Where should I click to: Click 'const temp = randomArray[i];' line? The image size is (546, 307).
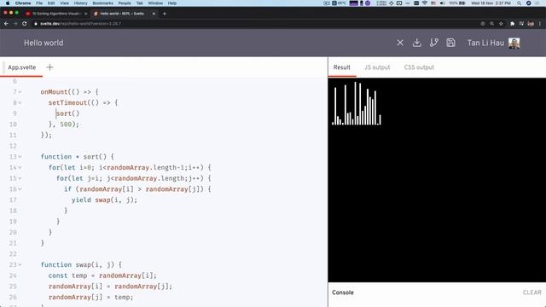click(x=102, y=275)
